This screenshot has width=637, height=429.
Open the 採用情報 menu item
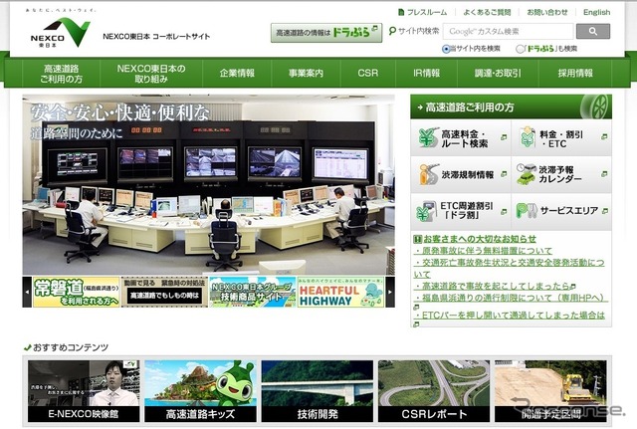click(575, 73)
